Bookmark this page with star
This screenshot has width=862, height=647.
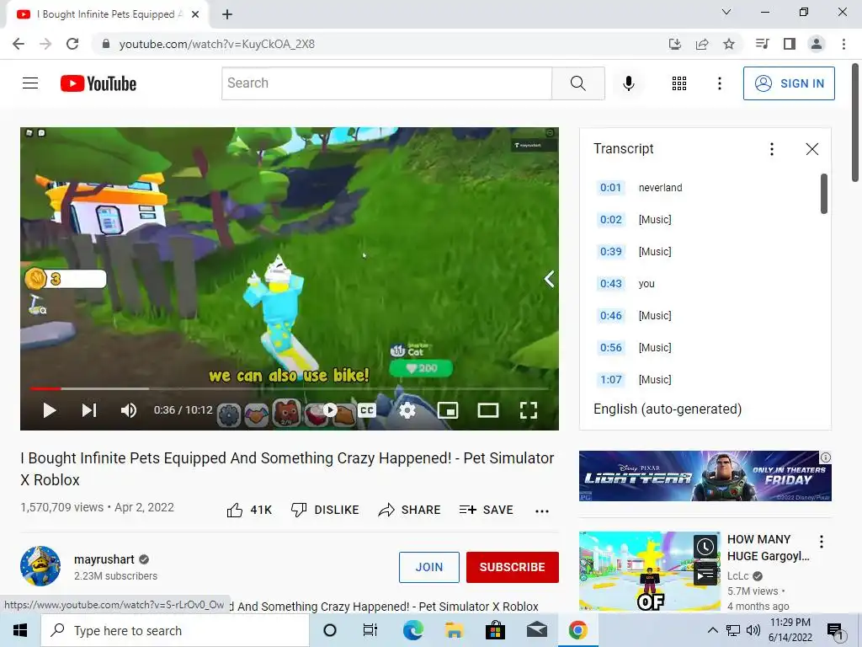[x=729, y=44]
